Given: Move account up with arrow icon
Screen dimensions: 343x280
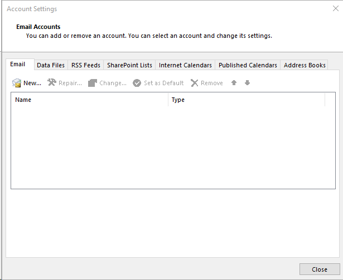Looking at the screenshot, I should pyautogui.click(x=234, y=83).
